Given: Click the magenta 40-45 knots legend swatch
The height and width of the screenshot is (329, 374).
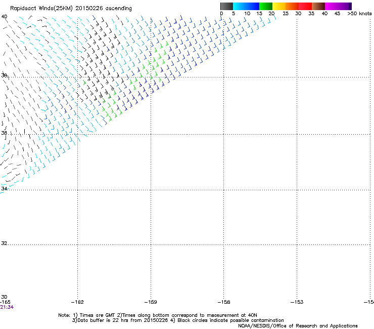Looking at the screenshot, I should (x=332, y=6).
